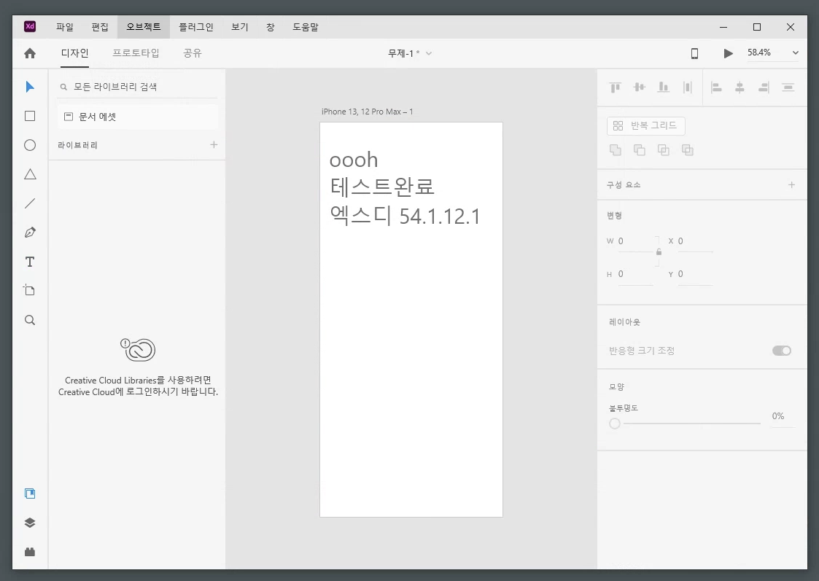Toggle the aspect ratio lock icon
819x581 pixels.
click(x=659, y=252)
